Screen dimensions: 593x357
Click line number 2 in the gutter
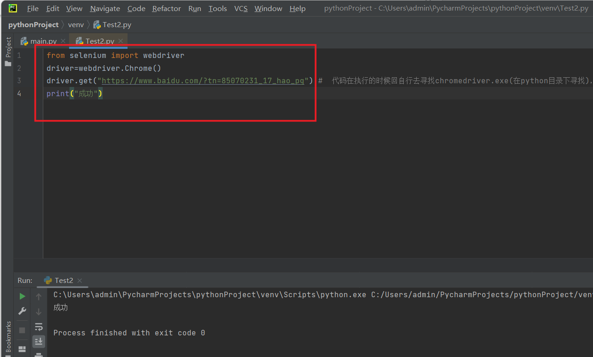tap(19, 68)
